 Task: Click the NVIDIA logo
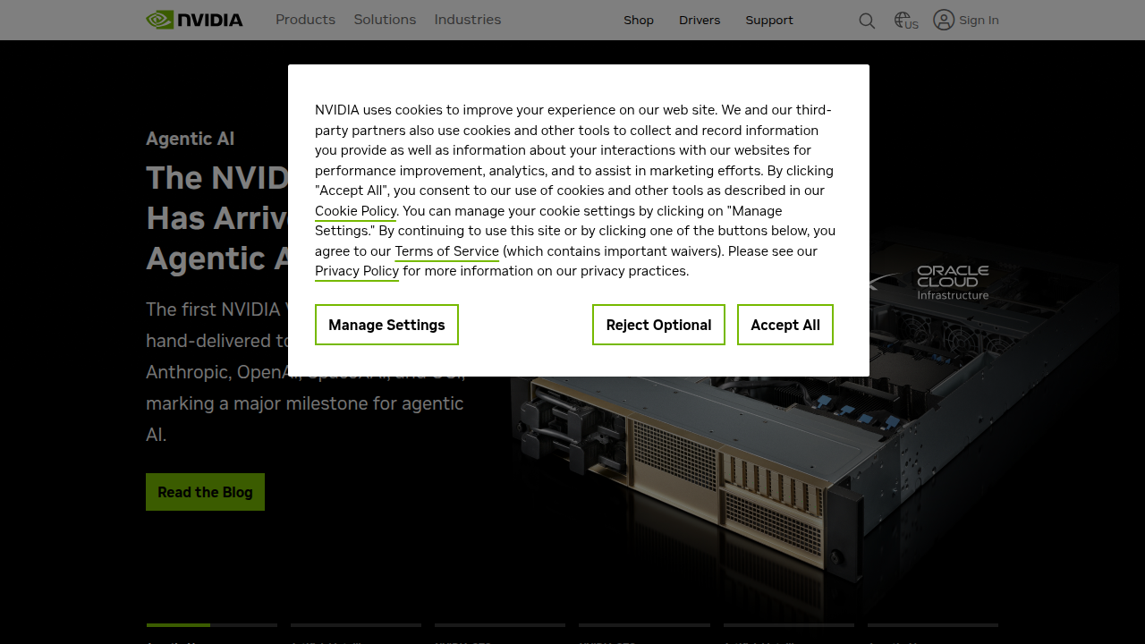pos(194,20)
